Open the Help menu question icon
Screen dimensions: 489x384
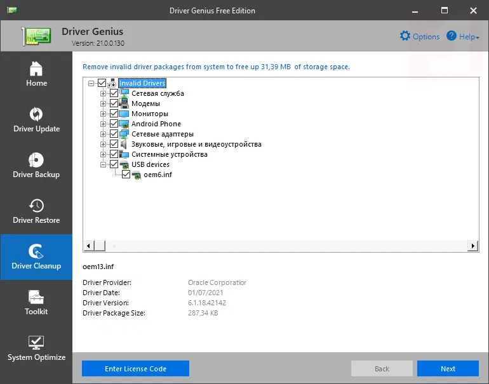tap(452, 36)
